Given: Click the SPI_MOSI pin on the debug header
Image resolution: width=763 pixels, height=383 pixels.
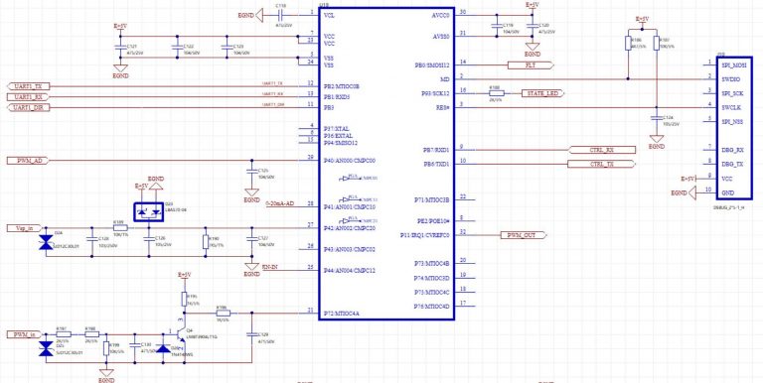Looking at the screenshot, I should [734, 64].
